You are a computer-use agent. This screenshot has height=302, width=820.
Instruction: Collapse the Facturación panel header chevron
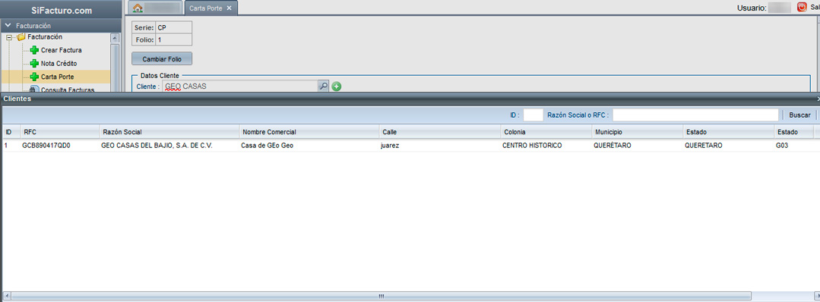click(8, 25)
